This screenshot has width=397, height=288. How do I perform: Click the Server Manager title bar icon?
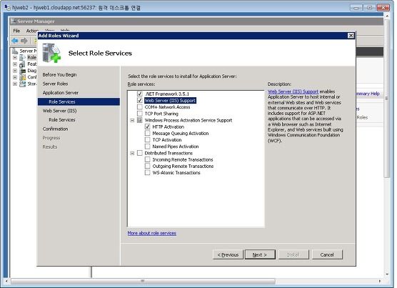click(x=14, y=21)
